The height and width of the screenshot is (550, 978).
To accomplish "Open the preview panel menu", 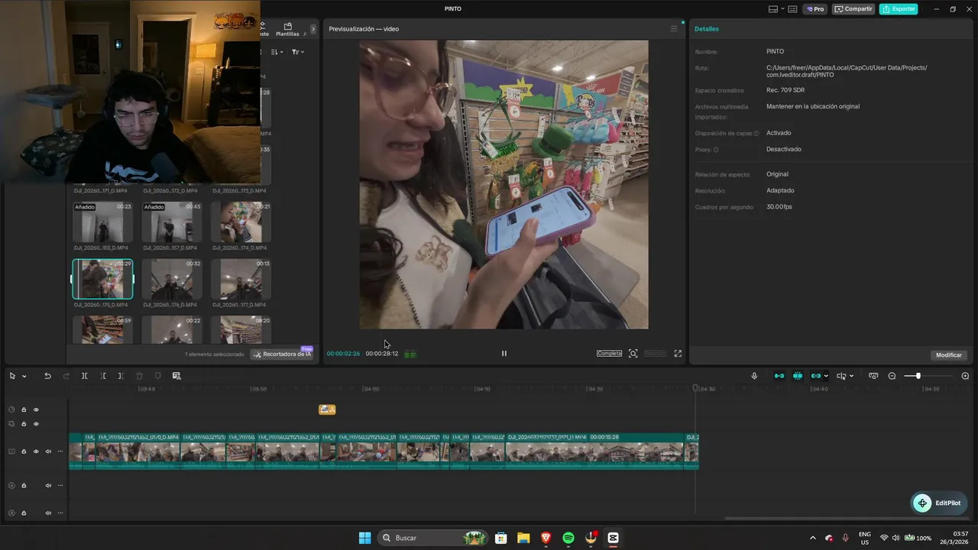I will pos(673,29).
